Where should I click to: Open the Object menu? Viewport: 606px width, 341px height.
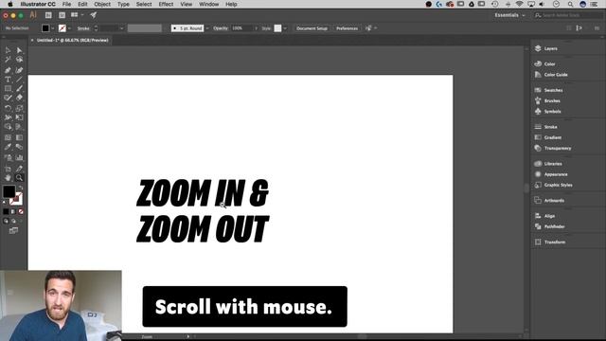tap(102, 4)
